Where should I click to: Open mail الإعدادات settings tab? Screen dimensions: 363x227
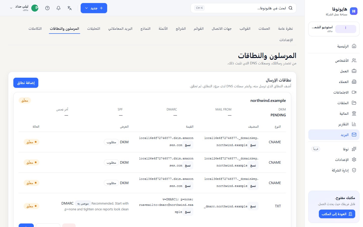(x=286, y=40)
